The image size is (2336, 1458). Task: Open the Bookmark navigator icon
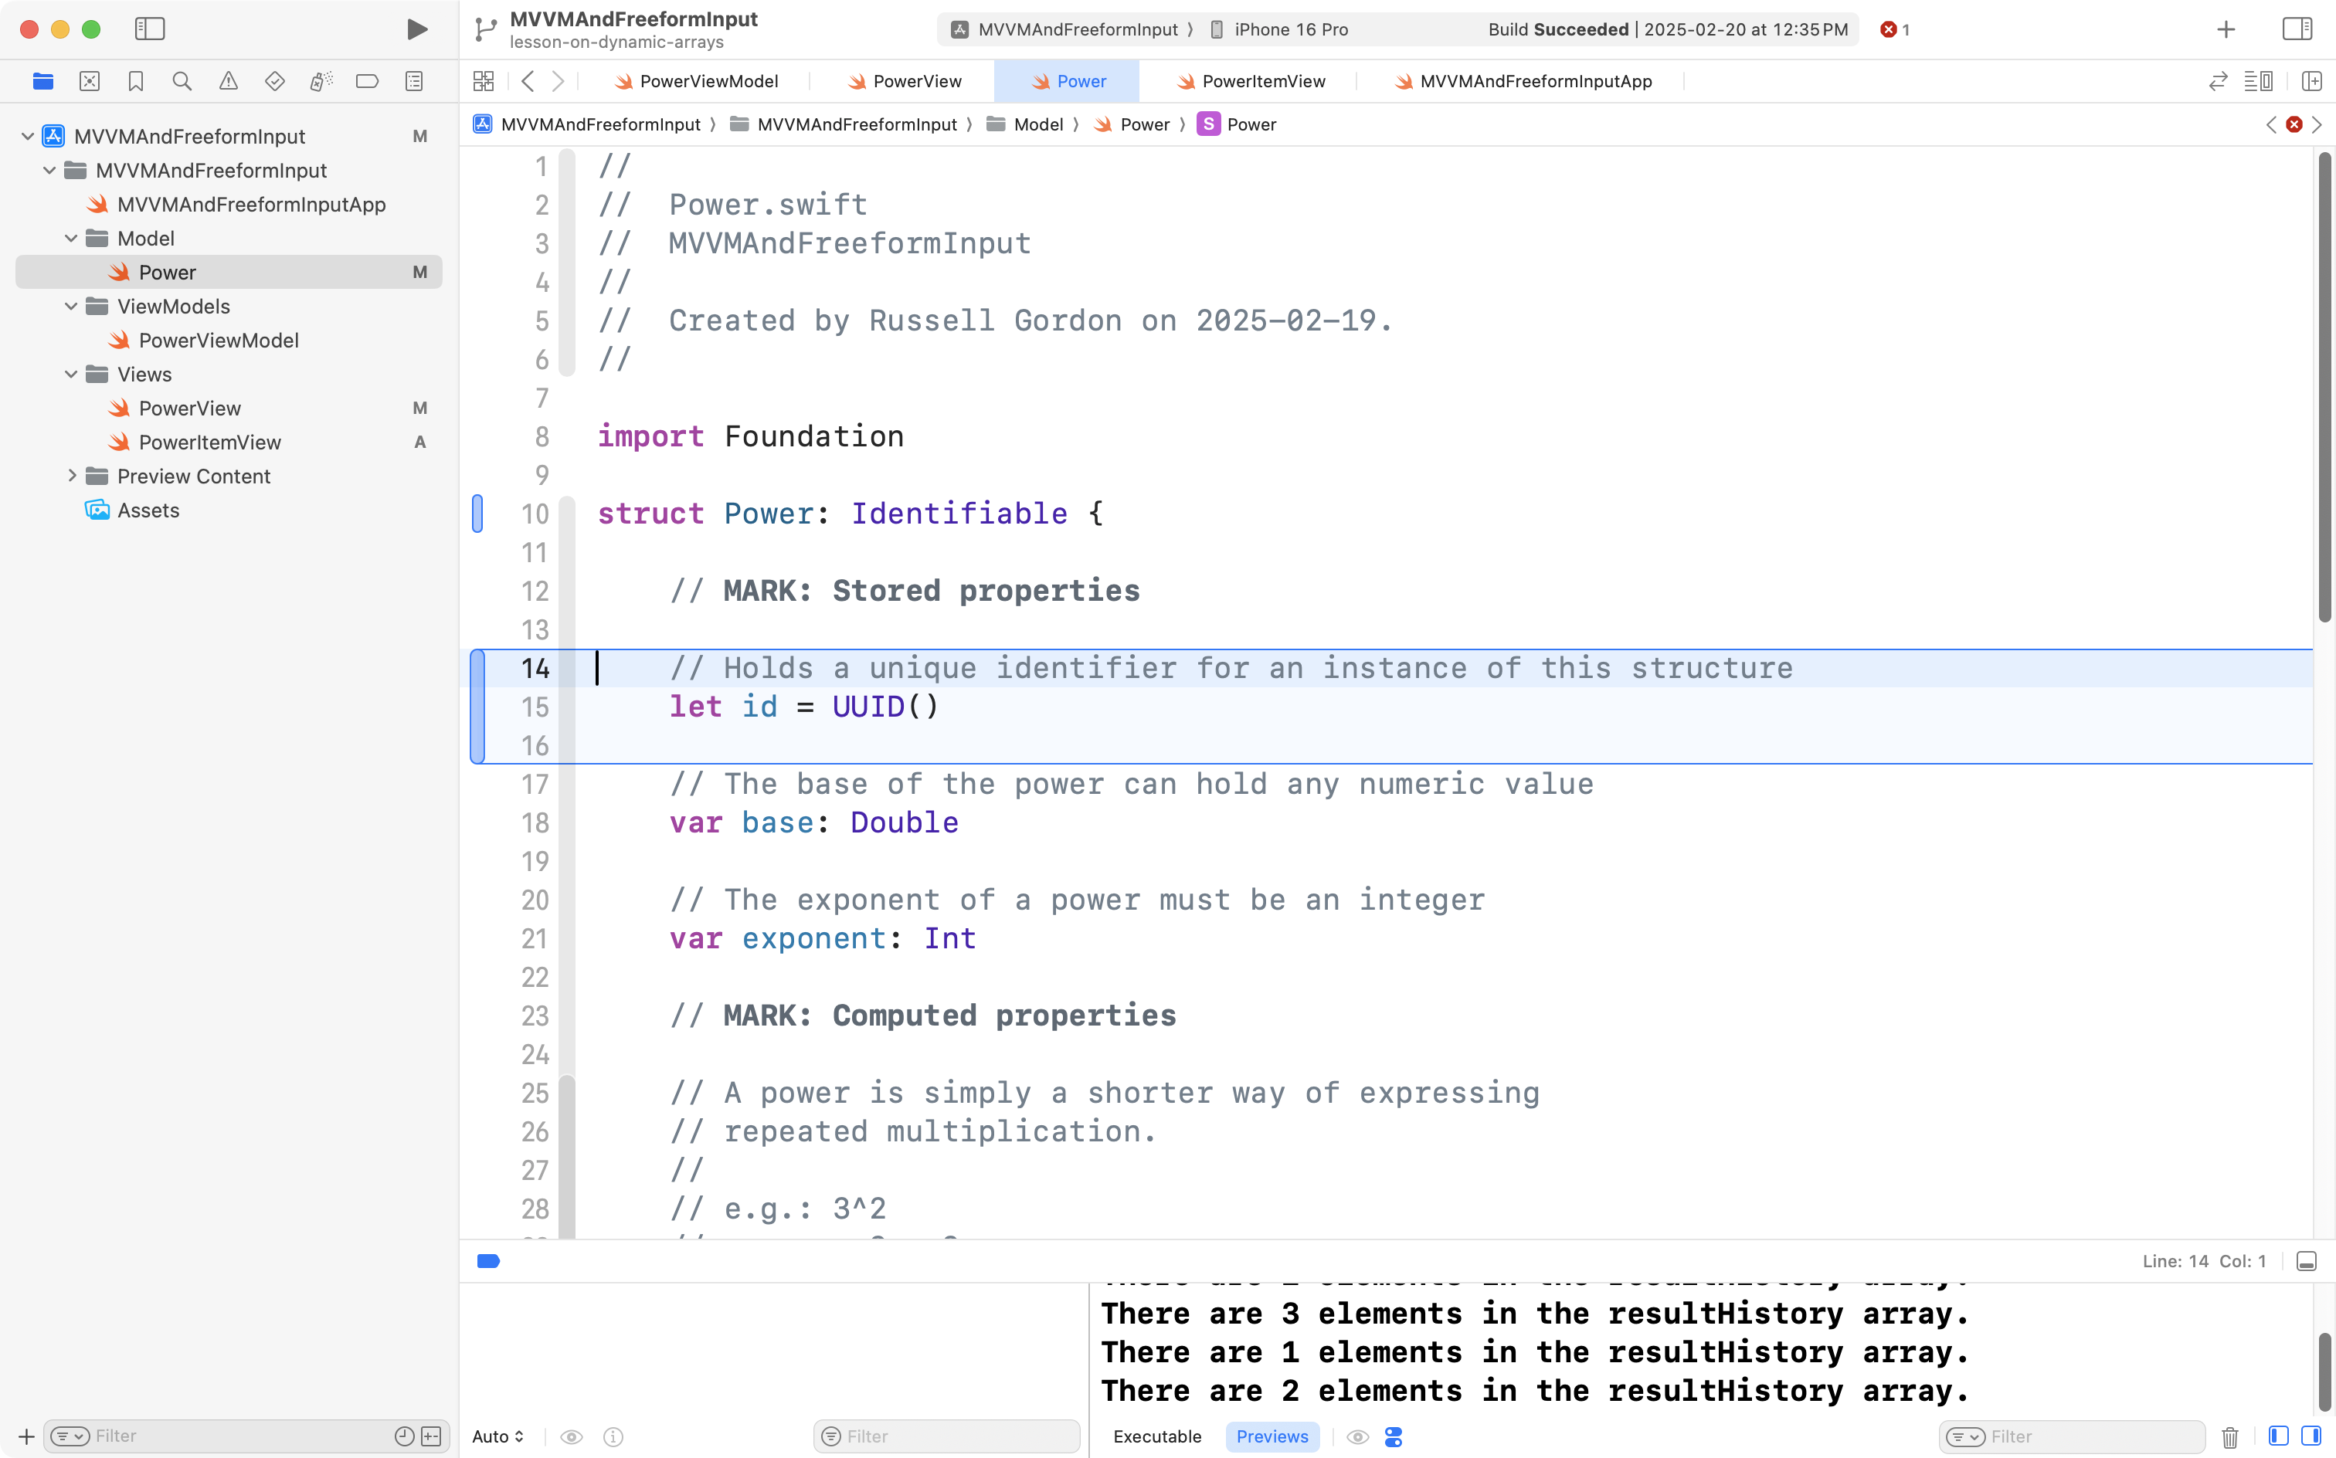136,81
